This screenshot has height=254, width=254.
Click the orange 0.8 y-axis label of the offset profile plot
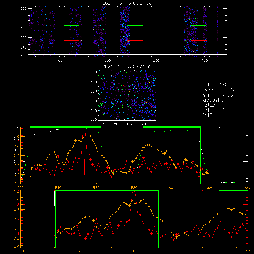coord(17,210)
